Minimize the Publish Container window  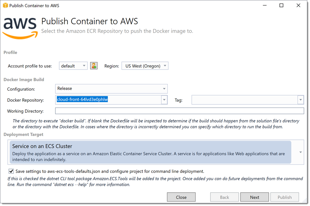265,5
